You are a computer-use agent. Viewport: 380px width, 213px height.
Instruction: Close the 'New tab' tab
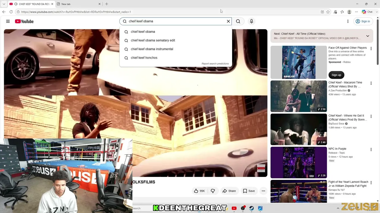[99, 4]
